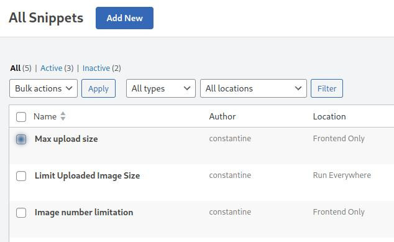Check the Limit Uploaded Image Size checkbox
The image size is (394, 242).
pos(21,176)
